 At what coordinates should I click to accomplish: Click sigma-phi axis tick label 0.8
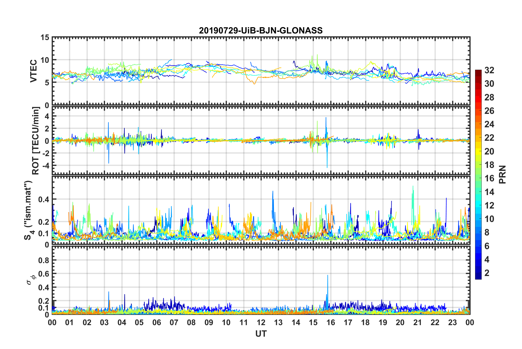tap(44, 260)
